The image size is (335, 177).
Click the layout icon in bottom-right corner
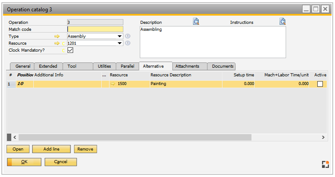tap(325, 164)
